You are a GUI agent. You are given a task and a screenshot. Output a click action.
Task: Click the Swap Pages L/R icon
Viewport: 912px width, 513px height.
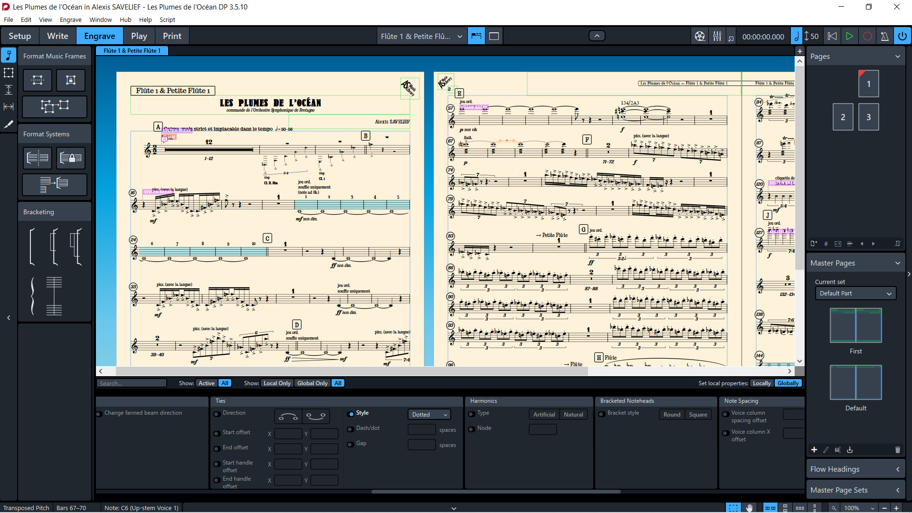point(837,244)
